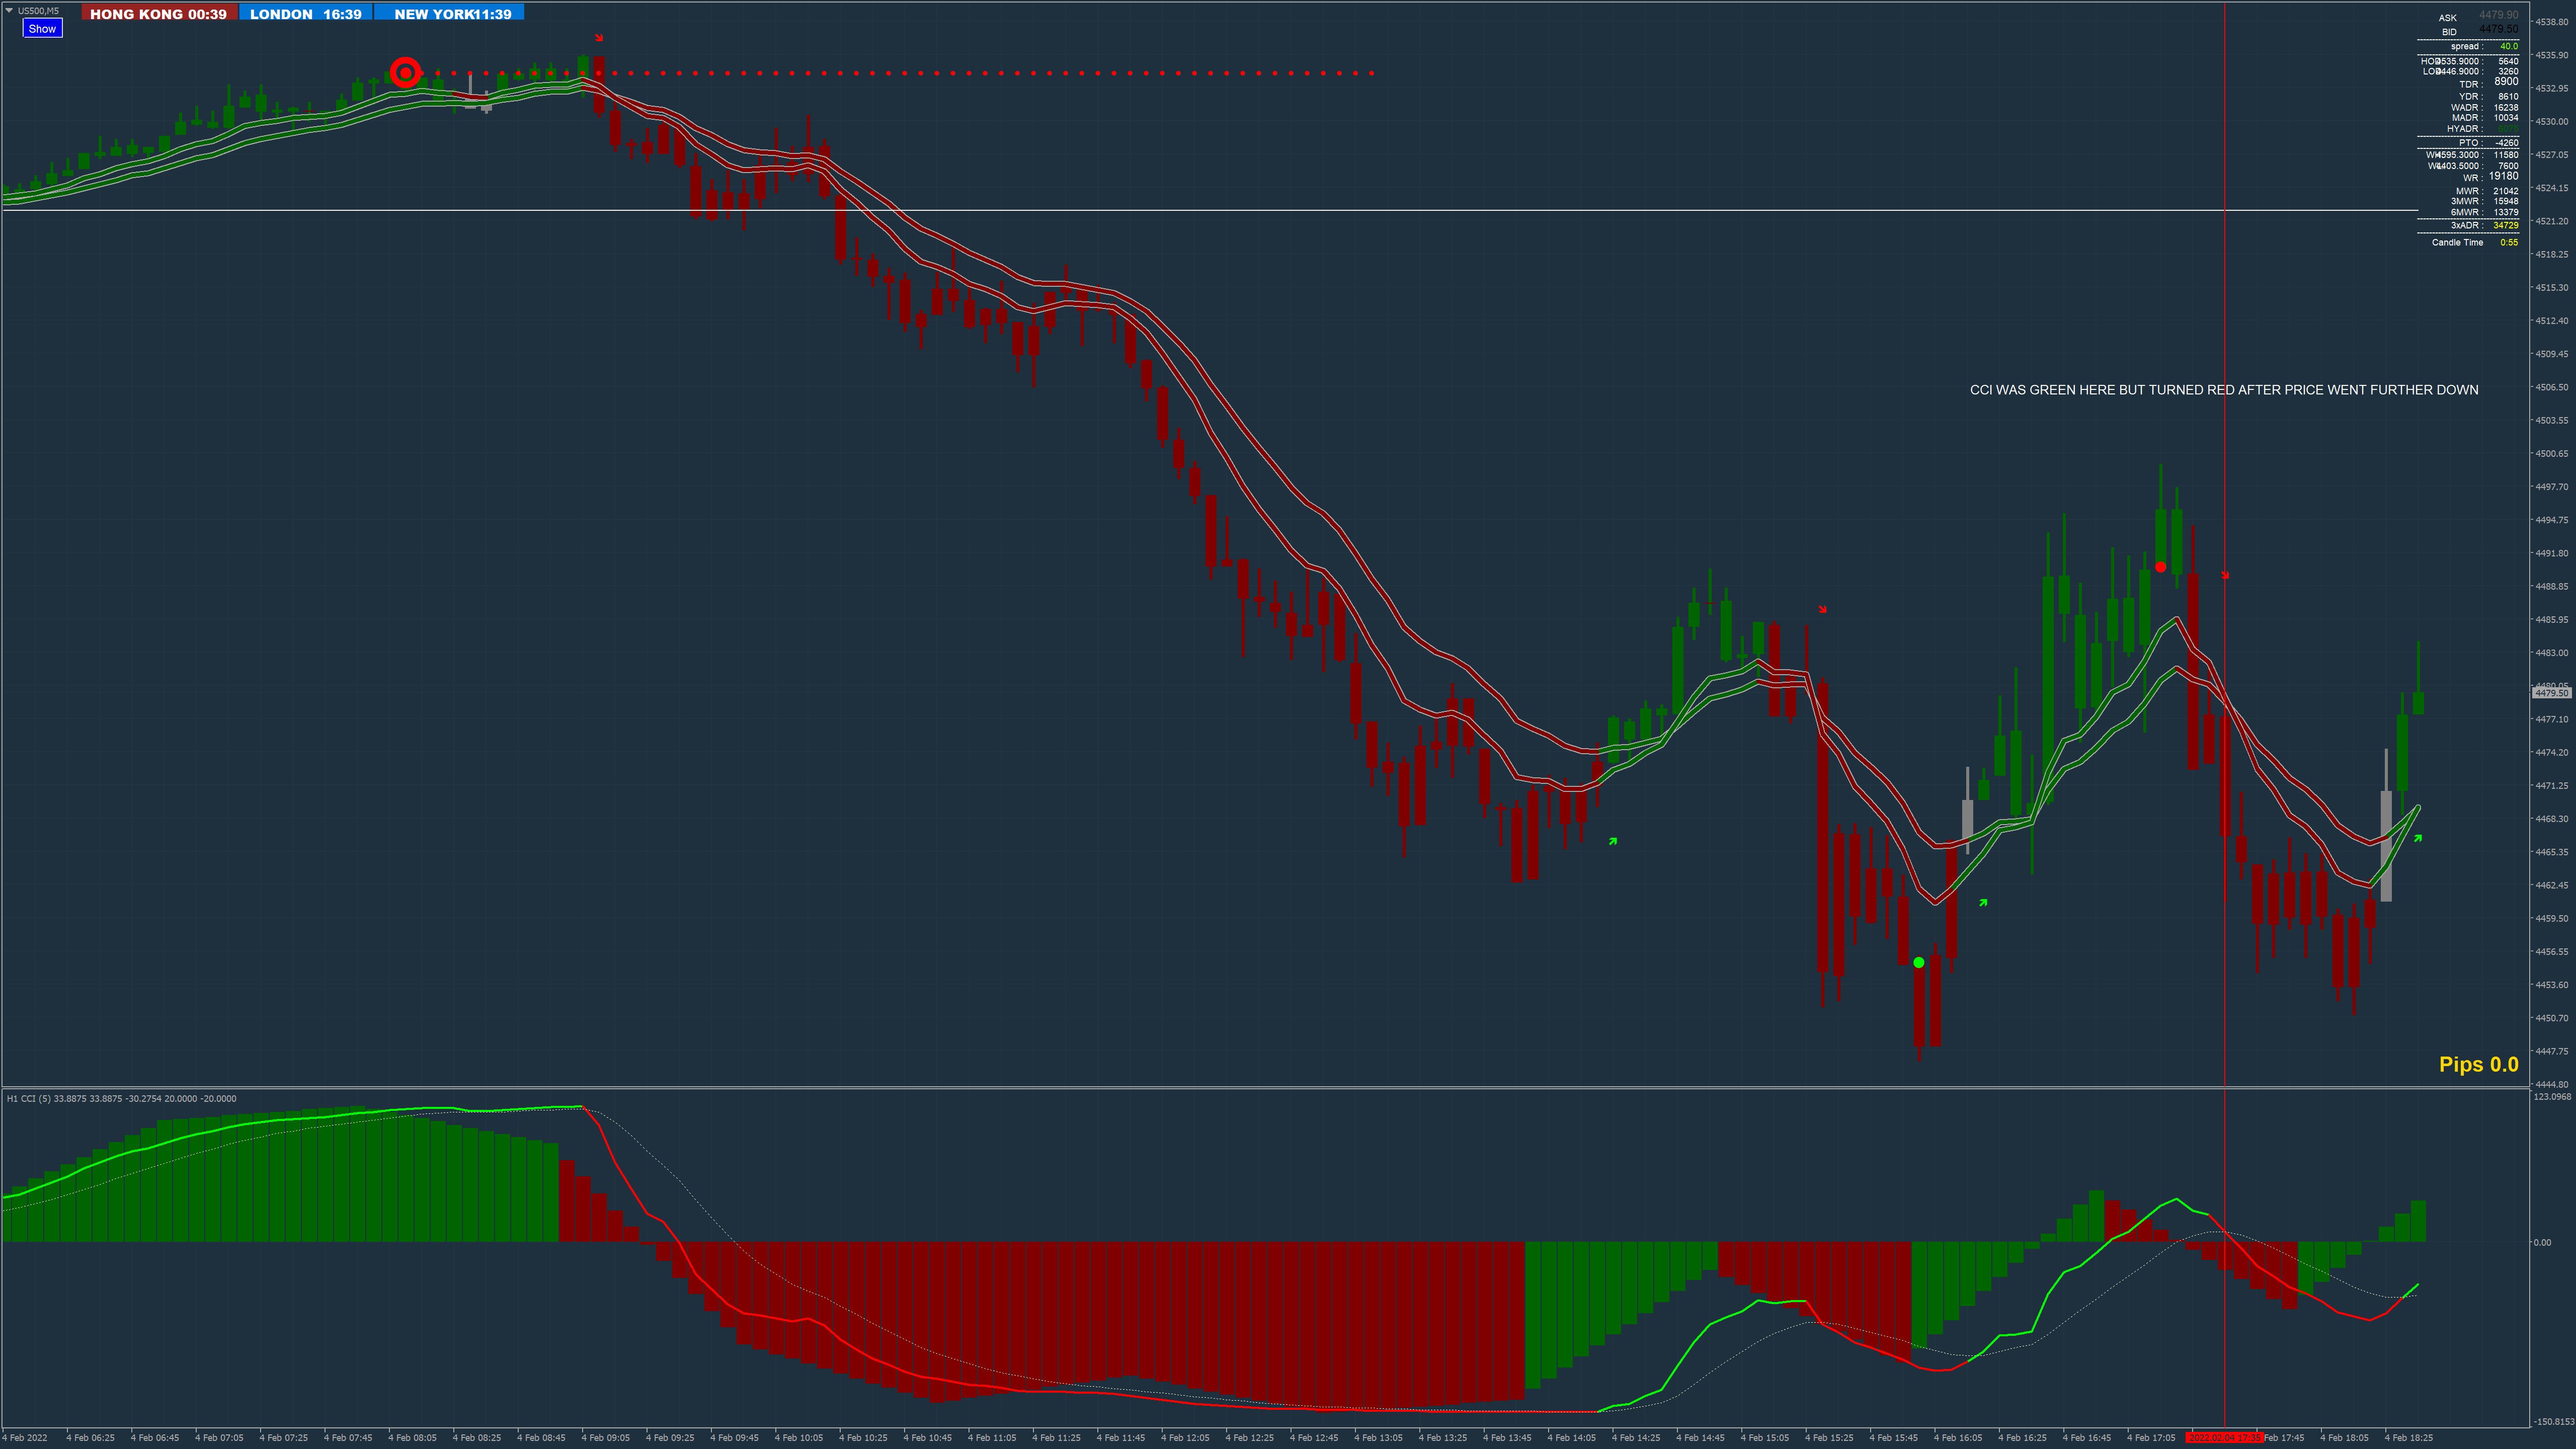This screenshot has height=1449, width=2576.
Task: Click the LONDON 16:39 session clock
Action: pos(305,14)
